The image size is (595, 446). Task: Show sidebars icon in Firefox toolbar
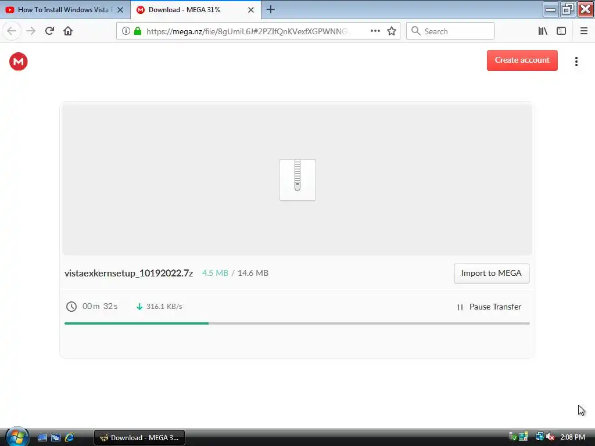tap(561, 31)
